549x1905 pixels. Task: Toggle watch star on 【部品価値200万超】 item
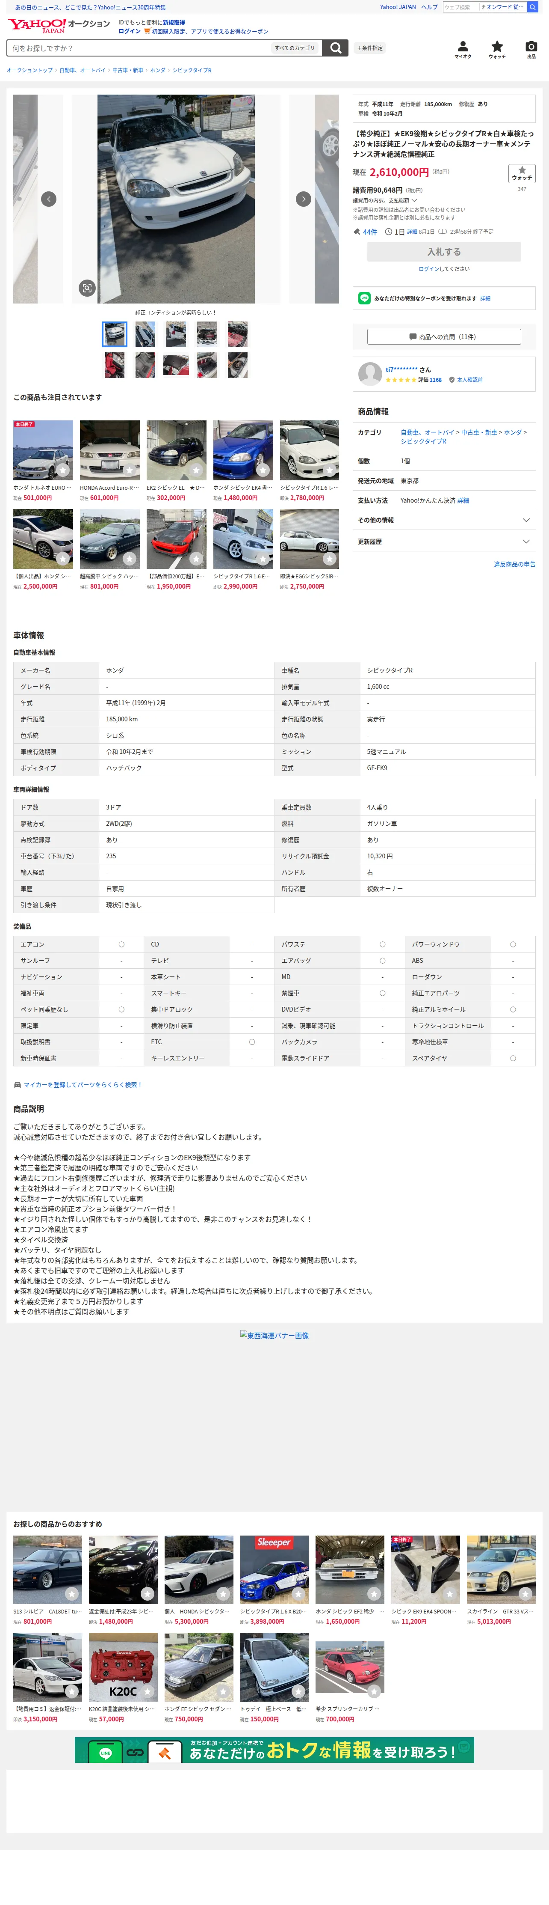coord(197,559)
